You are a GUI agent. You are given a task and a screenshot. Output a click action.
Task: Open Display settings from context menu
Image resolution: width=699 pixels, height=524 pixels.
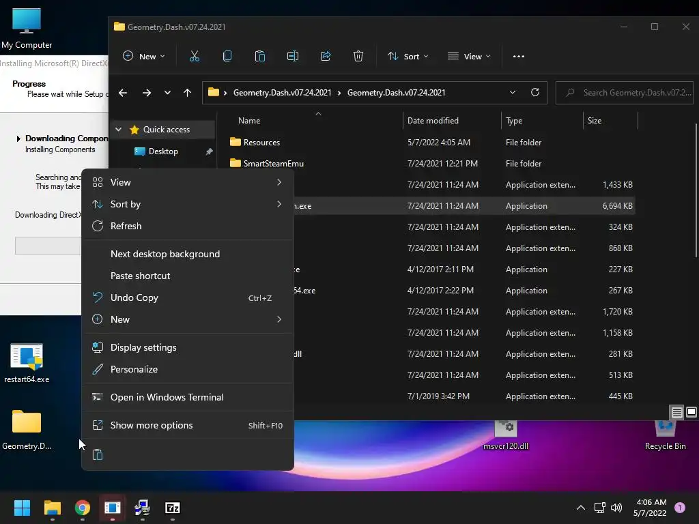point(187,347)
